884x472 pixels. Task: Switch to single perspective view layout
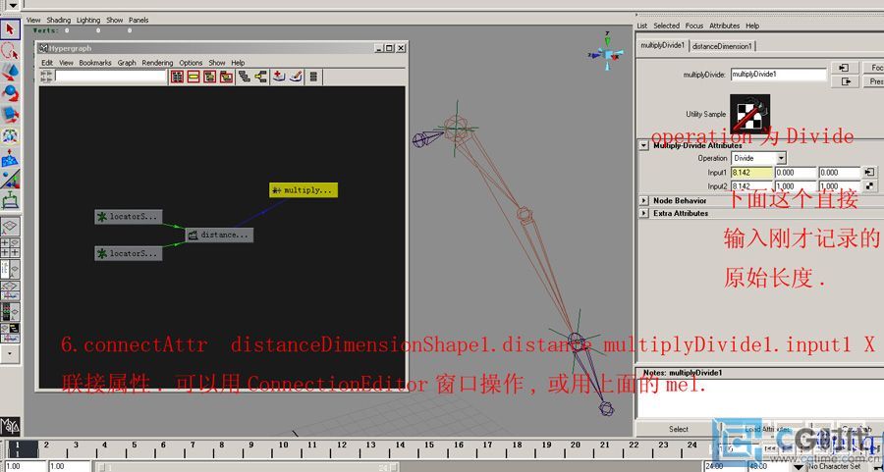10,227
